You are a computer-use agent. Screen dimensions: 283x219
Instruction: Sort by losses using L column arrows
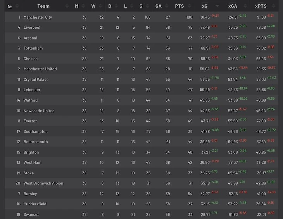tap(131, 6)
